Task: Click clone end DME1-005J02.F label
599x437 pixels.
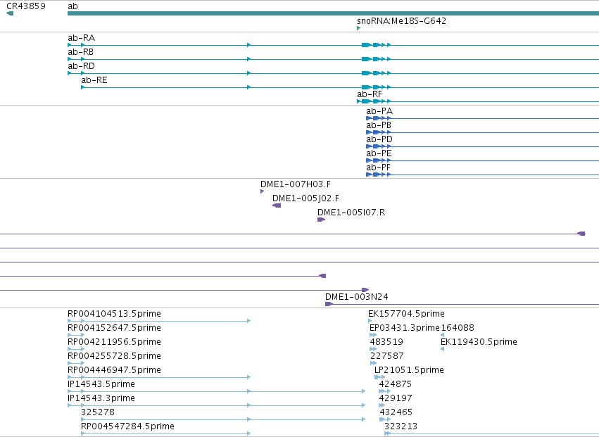Action: click(305, 198)
